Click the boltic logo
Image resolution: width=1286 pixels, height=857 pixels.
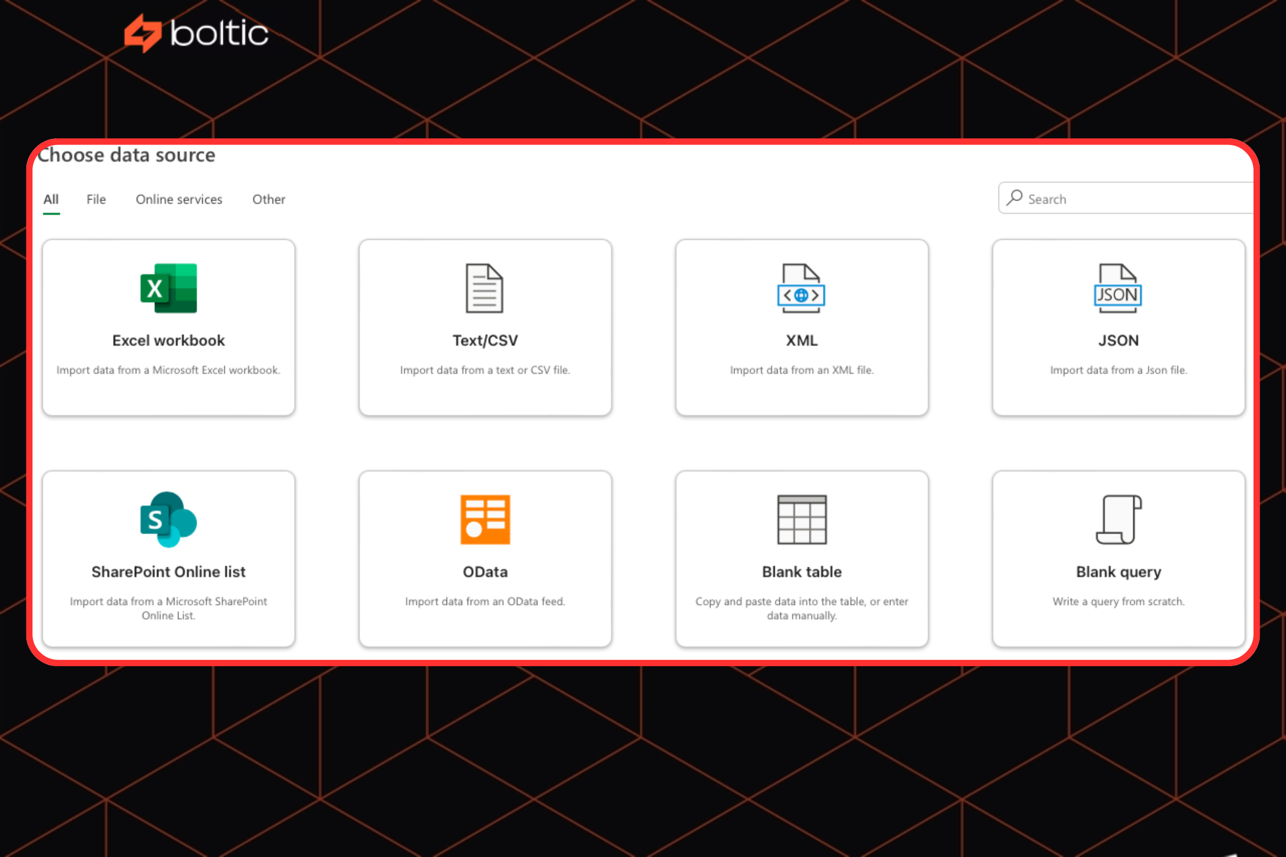tap(197, 33)
